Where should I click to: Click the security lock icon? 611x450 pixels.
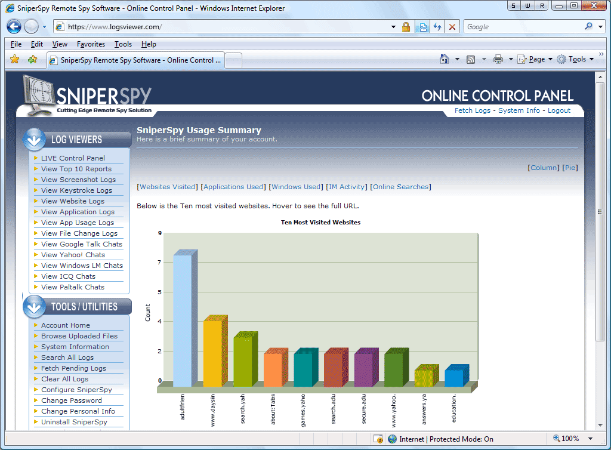(406, 27)
